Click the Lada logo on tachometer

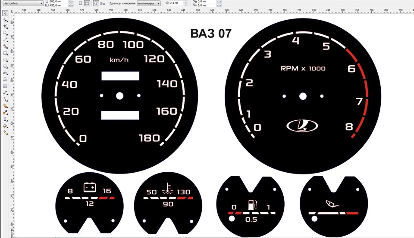[302, 125]
